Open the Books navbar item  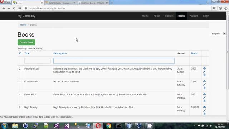coord(181,16)
